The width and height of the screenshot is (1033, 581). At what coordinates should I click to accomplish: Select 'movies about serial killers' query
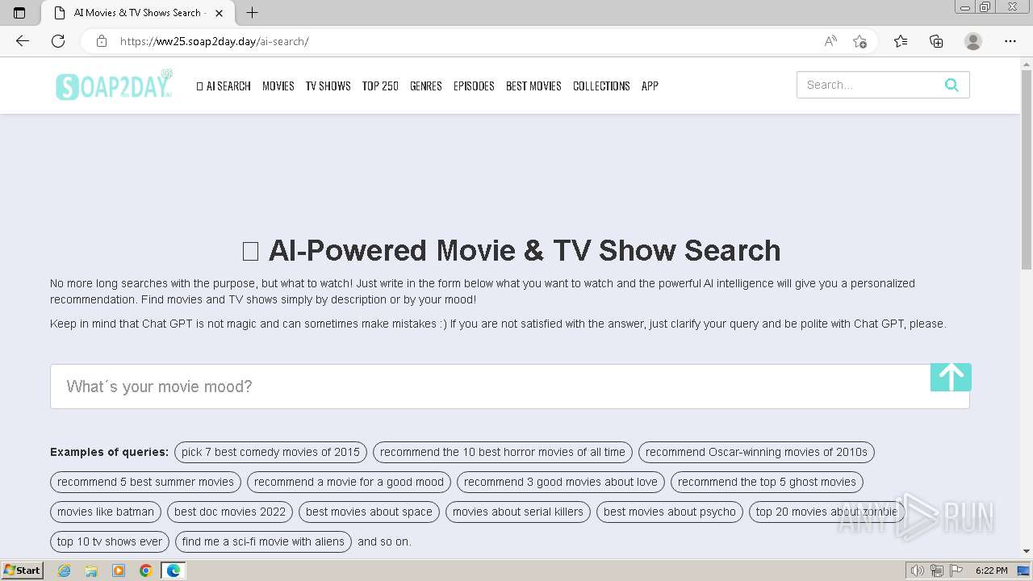518,512
